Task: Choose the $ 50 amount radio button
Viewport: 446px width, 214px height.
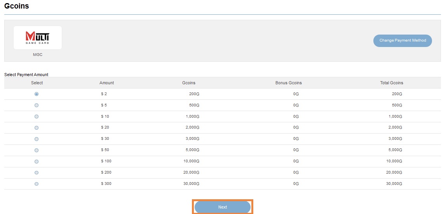Action: [x=37, y=150]
